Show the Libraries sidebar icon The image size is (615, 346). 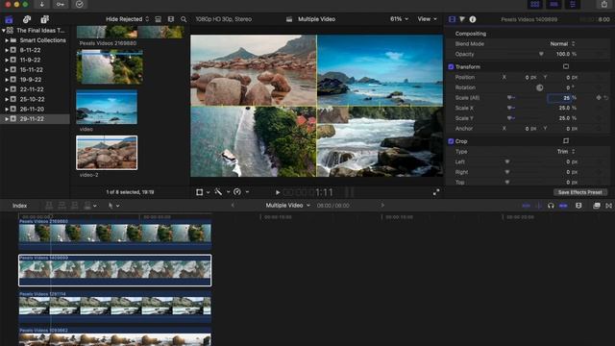coord(9,19)
